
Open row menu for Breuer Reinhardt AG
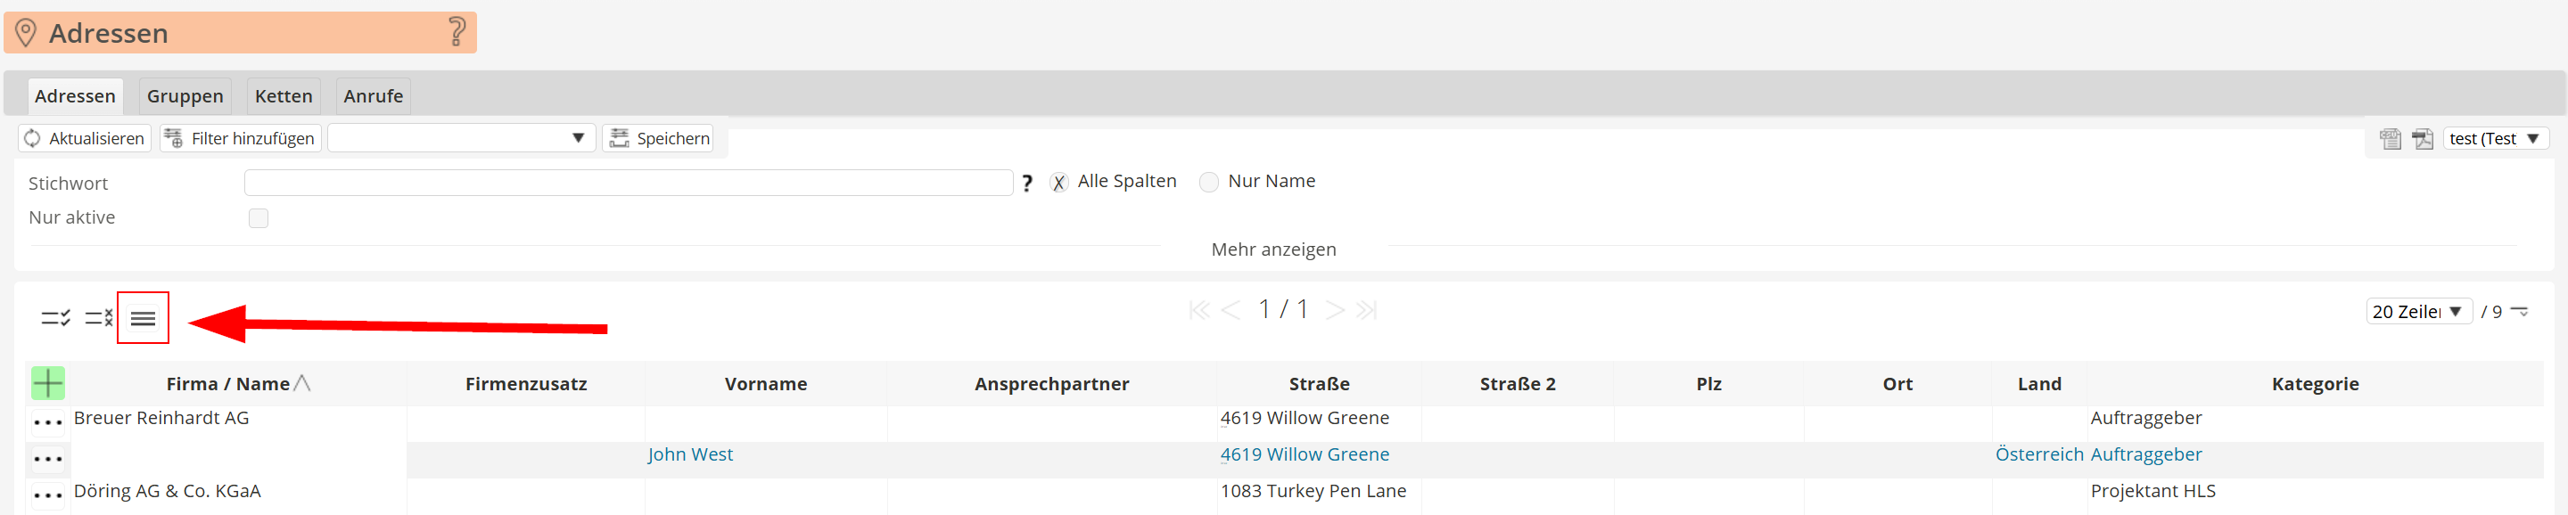tap(48, 421)
